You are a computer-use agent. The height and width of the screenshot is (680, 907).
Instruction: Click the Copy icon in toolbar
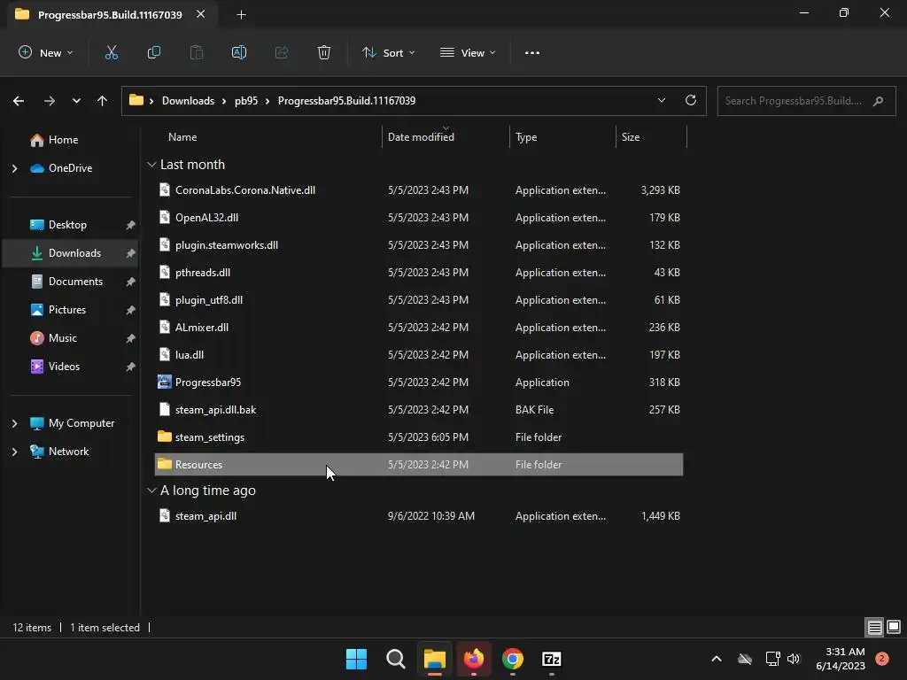(154, 52)
